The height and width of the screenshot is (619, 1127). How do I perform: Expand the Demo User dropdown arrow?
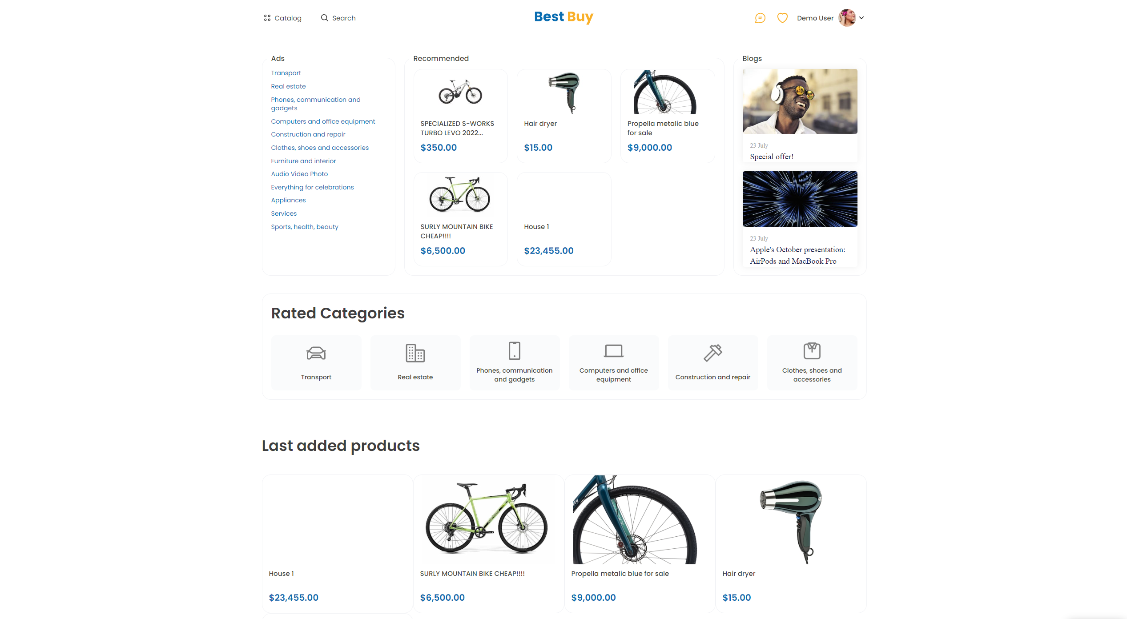coord(861,18)
